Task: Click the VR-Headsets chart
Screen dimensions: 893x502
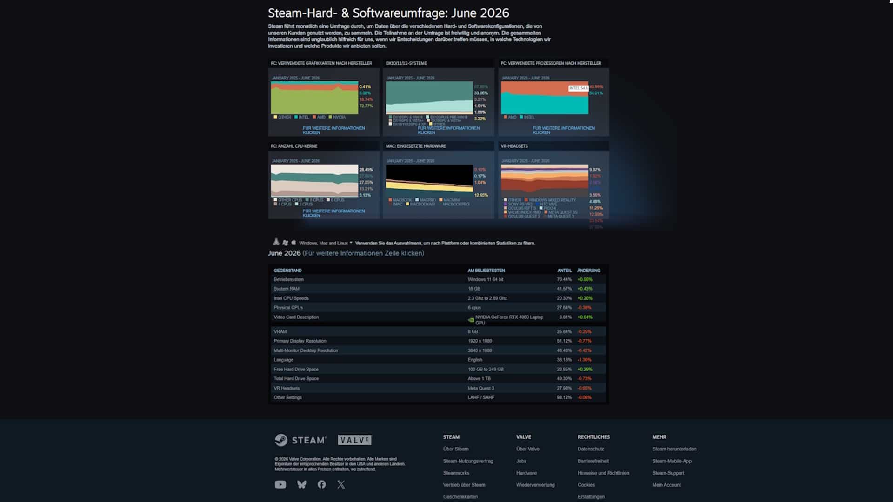Action: [545, 181]
